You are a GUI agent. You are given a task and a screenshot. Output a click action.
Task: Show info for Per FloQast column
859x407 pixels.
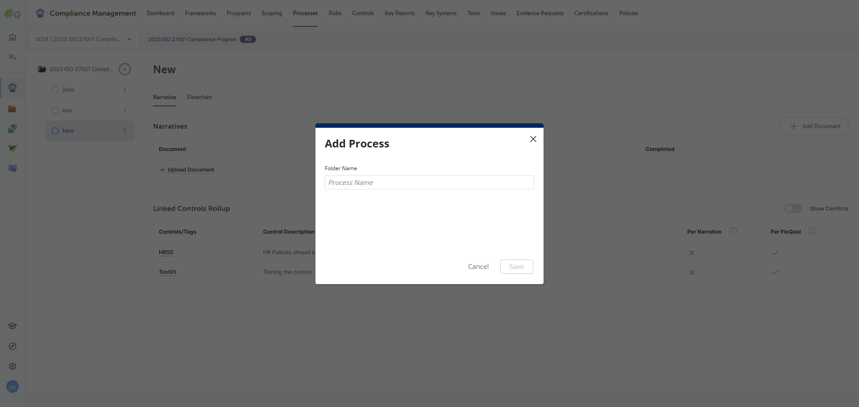click(812, 231)
